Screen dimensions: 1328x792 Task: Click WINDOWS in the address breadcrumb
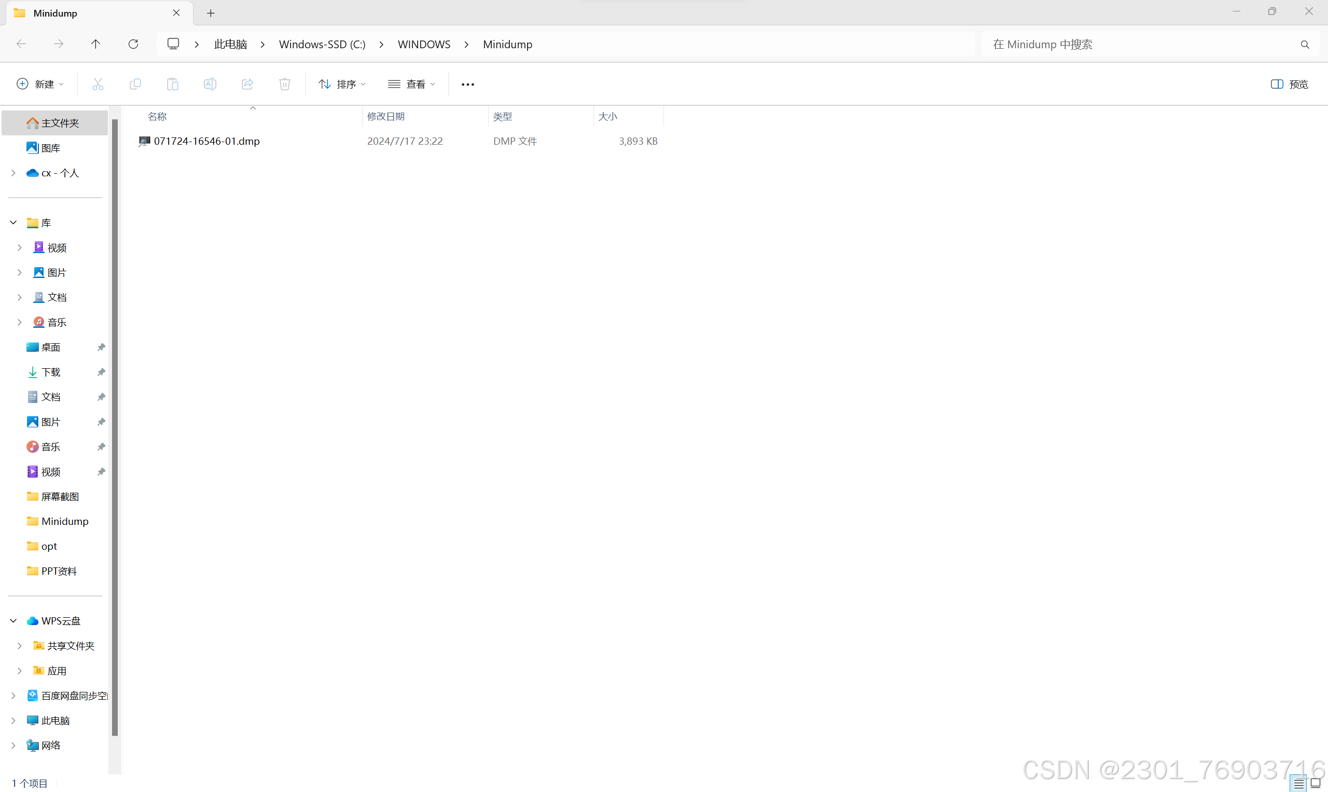point(424,44)
